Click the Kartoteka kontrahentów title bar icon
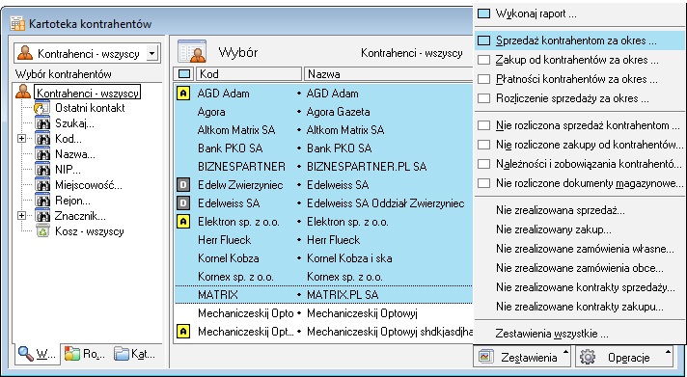The height and width of the screenshot is (377, 687). click(17, 24)
